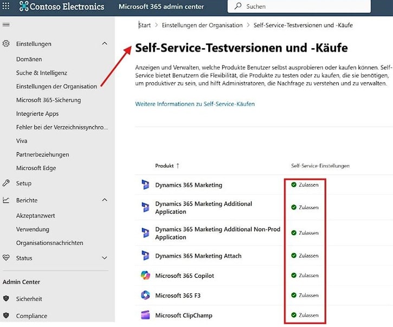Click Zulassen for Marketing Additional Application
Screen dimensions: 393x327
coord(308,207)
